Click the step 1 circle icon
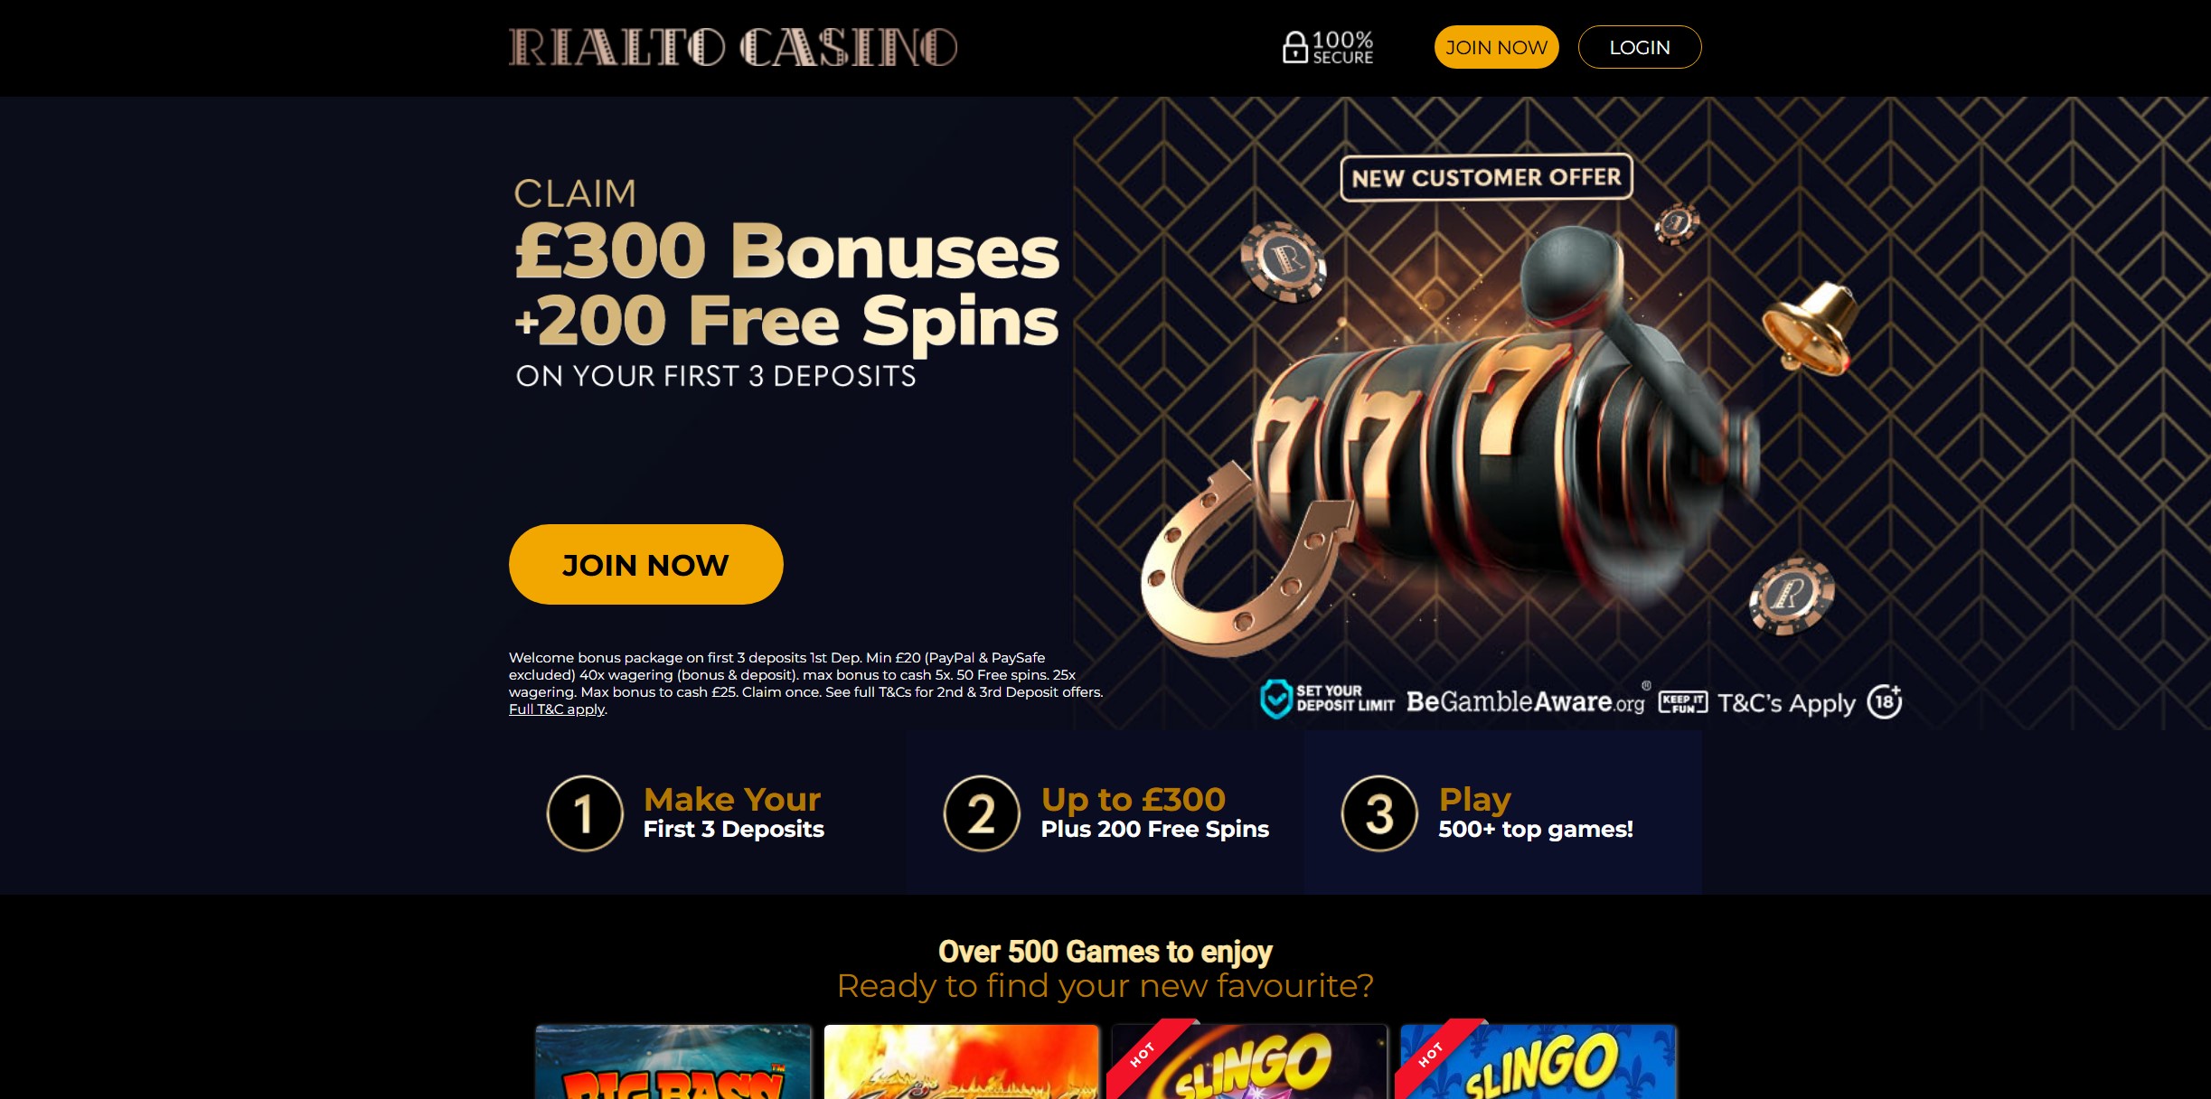This screenshot has width=2211, height=1099. pos(585,813)
